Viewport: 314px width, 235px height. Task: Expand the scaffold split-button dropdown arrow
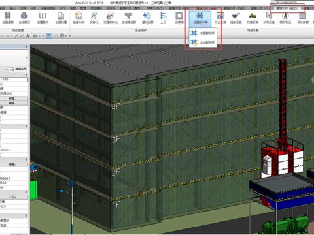coord(200,25)
